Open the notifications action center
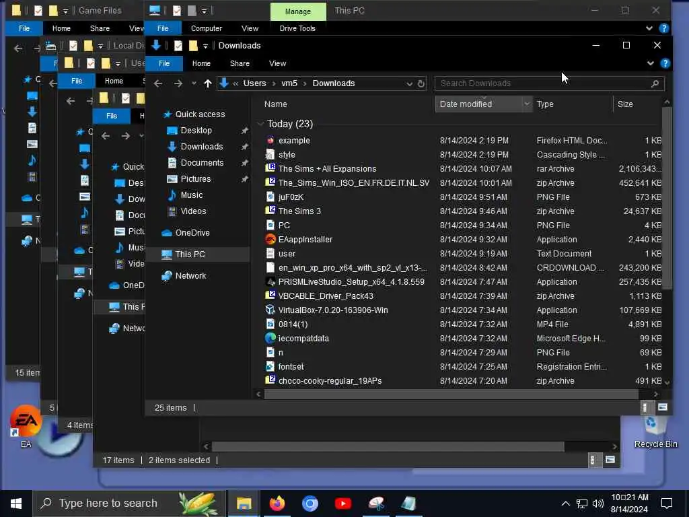 (x=667, y=504)
